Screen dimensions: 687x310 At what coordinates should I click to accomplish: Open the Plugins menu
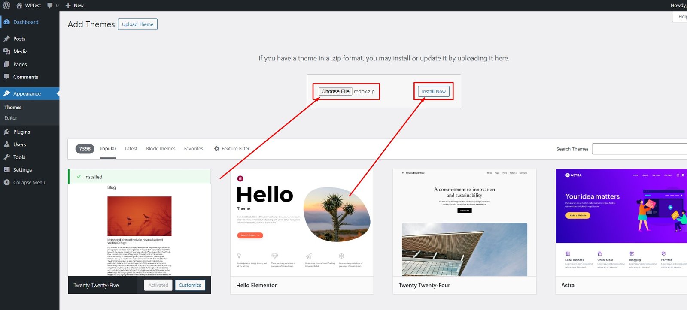point(30,132)
